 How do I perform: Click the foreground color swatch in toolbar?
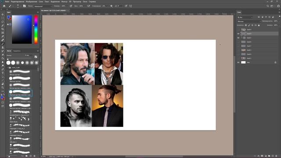[2, 97]
